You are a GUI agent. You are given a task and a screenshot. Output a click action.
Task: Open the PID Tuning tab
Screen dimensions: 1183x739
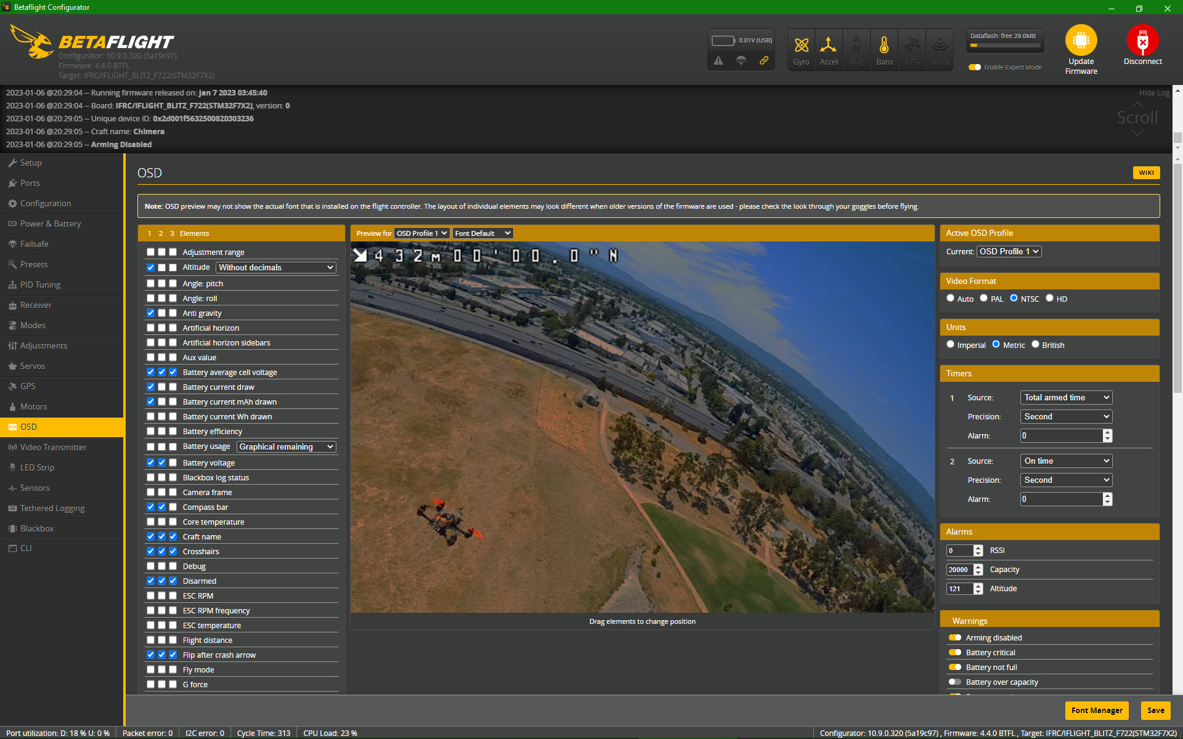pyautogui.click(x=40, y=285)
